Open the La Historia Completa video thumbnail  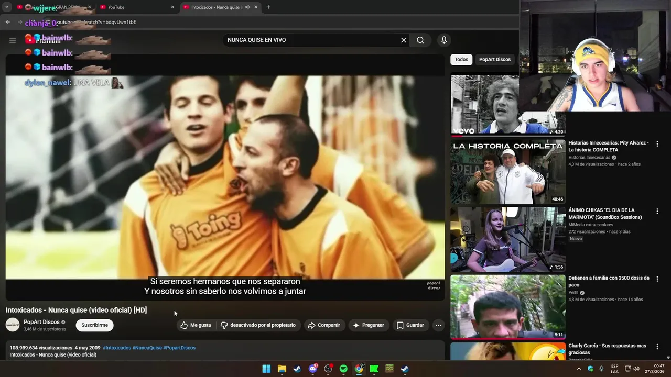click(508, 172)
